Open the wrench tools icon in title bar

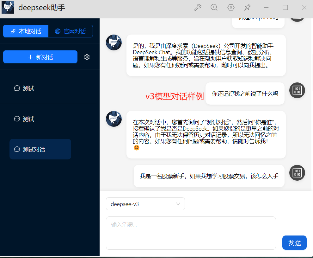coord(198,8)
